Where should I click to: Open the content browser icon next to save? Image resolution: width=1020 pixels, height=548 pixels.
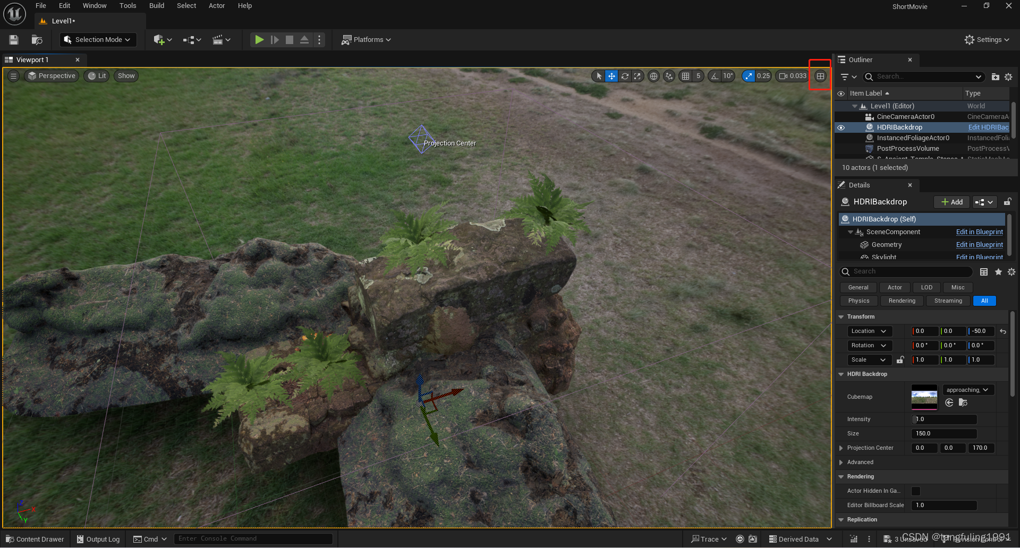(x=37, y=40)
